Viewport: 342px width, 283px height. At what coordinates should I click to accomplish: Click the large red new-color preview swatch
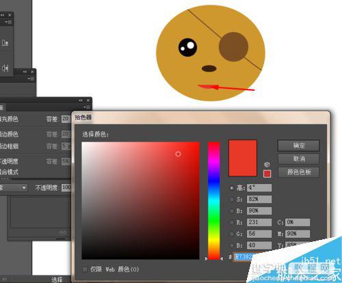coord(243,158)
